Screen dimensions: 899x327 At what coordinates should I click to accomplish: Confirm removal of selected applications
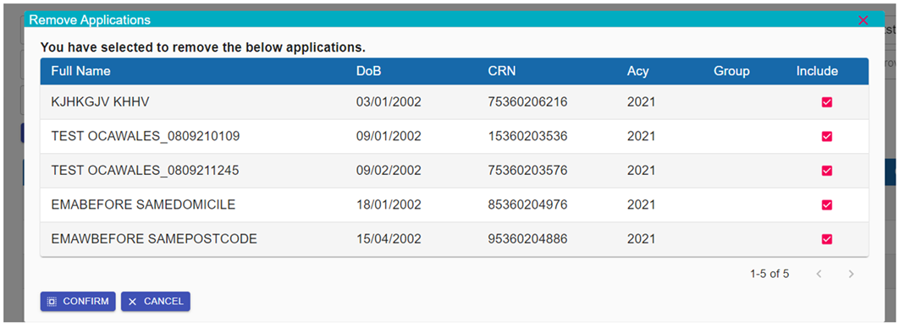(78, 302)
